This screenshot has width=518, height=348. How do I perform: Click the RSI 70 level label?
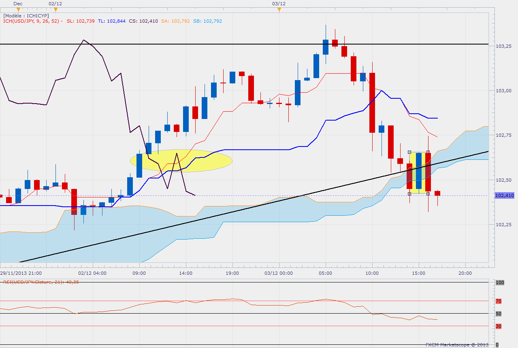(499, 301)
